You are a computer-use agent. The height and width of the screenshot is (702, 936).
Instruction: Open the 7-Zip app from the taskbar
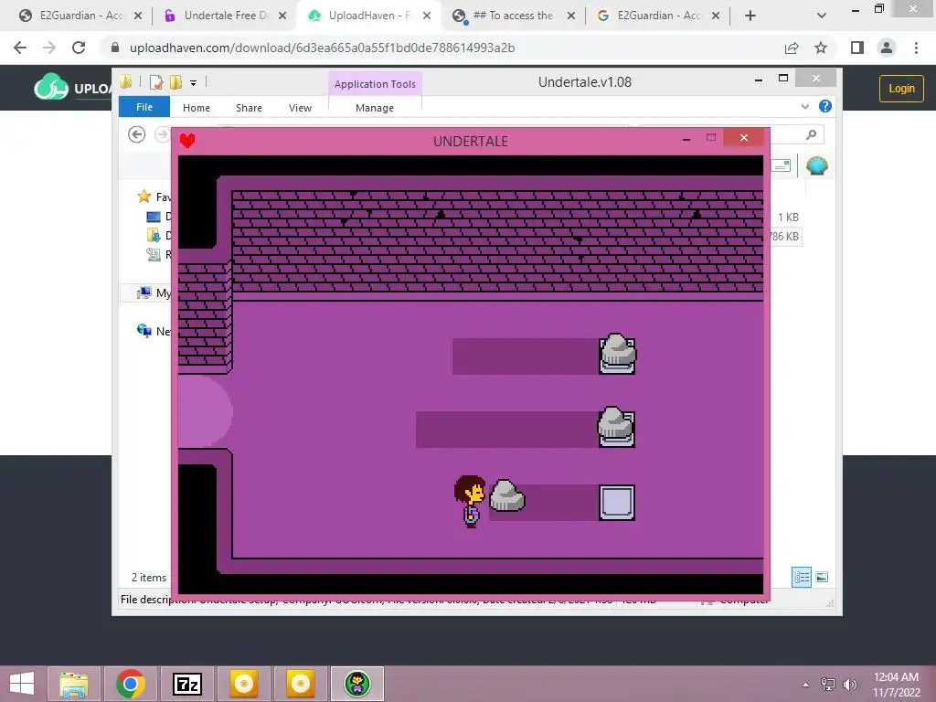point(187,684)
